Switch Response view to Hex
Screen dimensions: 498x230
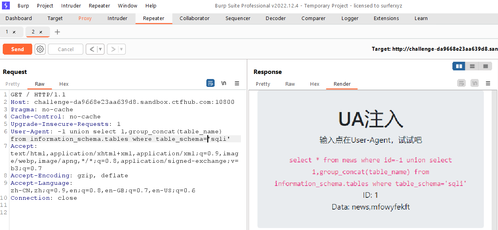(315, 84)
